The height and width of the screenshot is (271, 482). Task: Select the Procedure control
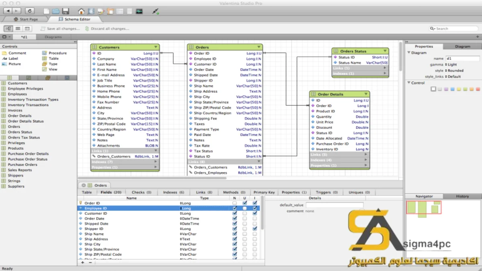[54, 53]
